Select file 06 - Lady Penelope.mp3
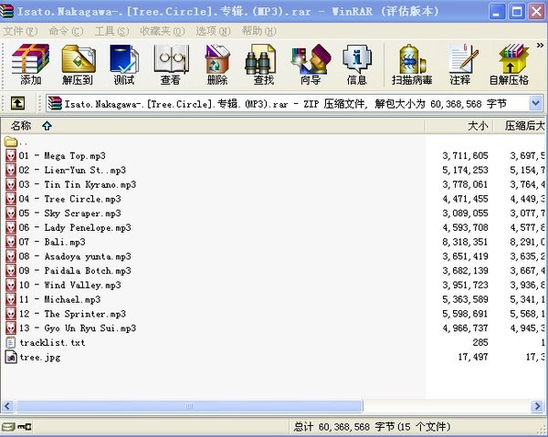The width and height of the screenshot is (548, 437). click(75, 227)
